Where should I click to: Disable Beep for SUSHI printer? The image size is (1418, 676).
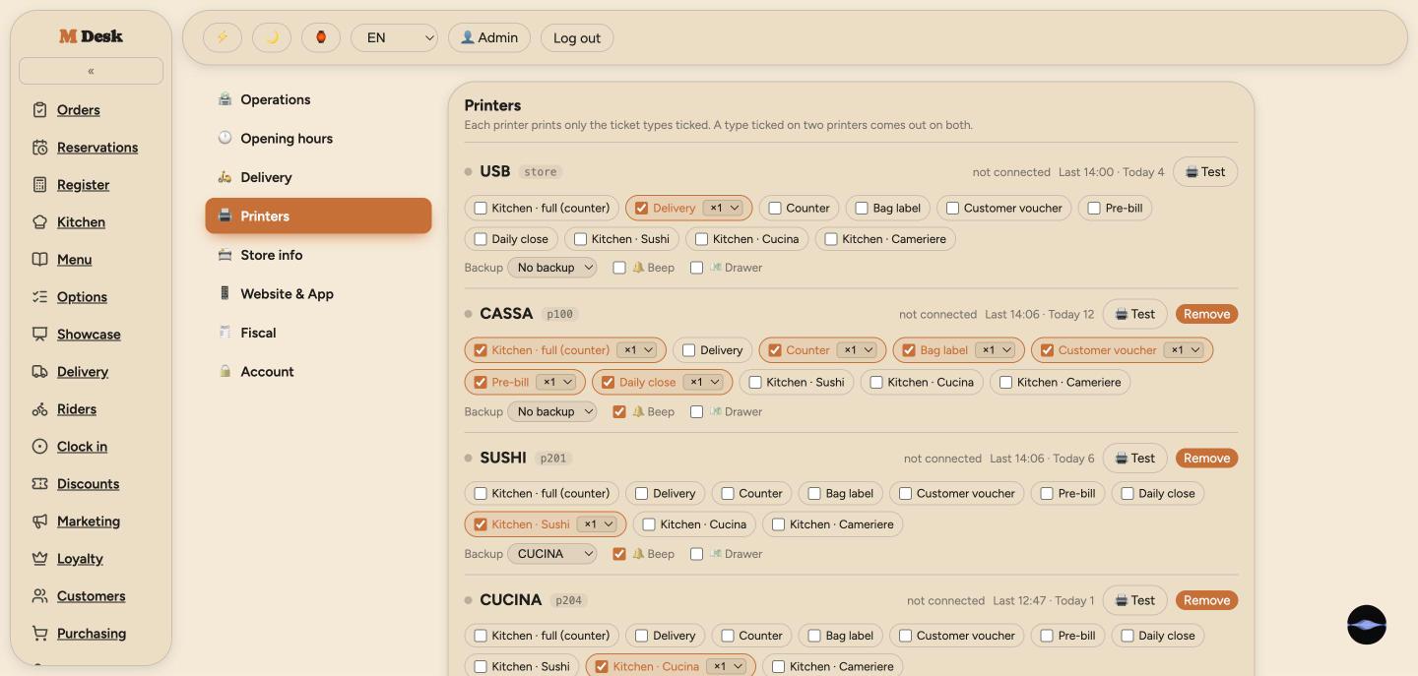619,554
